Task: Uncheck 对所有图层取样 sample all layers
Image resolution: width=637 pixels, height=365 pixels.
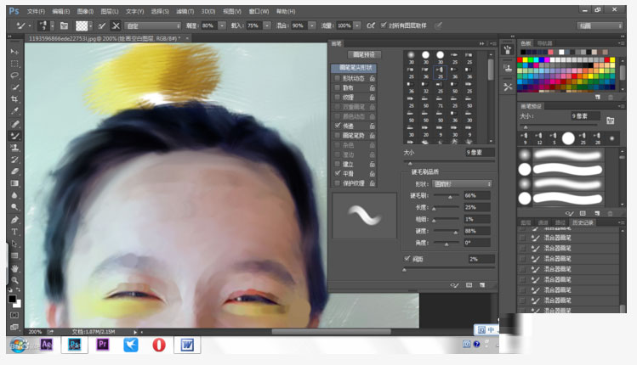Action: pos(383,25)
